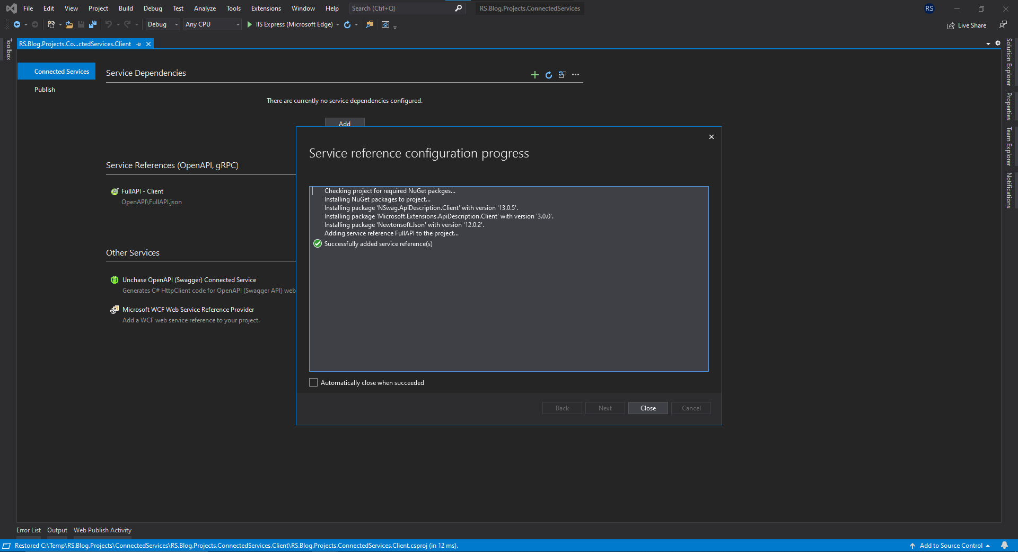The image size is (1018, 552).
Task: Select the Connected Services side tab
Action: pos(56,72)
